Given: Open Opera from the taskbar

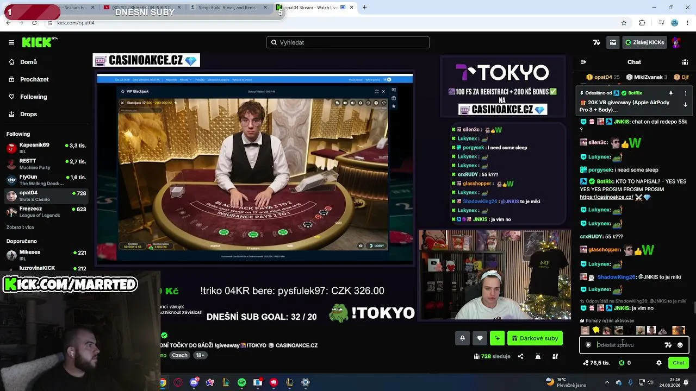Looking at the screenshot, I should (178, 382).
